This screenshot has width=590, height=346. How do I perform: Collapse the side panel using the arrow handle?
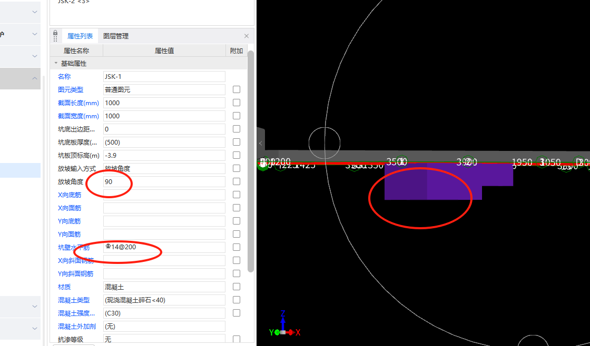(x=260, y=143)
